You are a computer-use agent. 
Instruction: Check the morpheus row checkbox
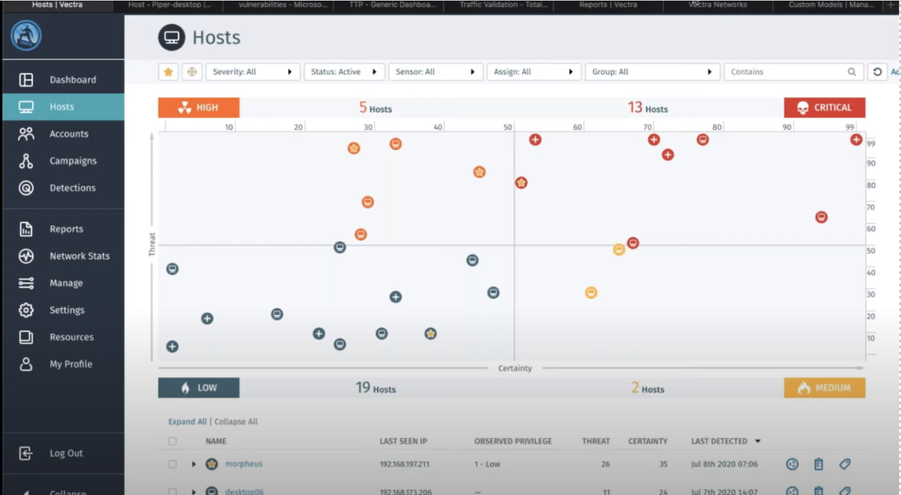pos(172,464)
